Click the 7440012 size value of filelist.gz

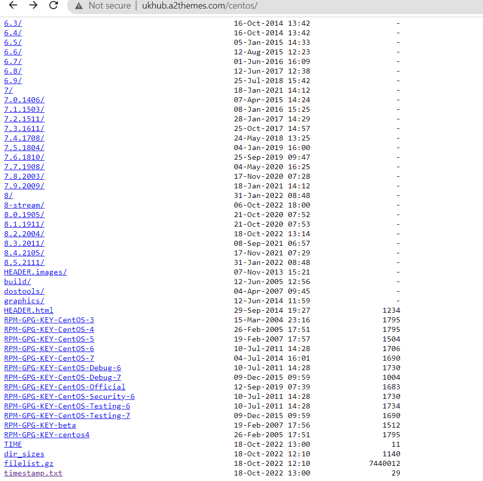coord(385,464)
